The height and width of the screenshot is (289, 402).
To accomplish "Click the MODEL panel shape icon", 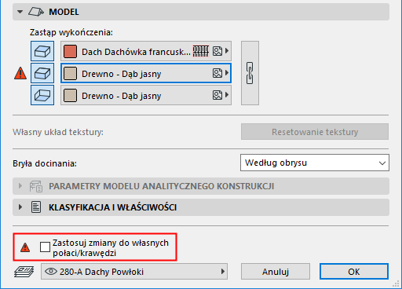I will pos(36,12).
